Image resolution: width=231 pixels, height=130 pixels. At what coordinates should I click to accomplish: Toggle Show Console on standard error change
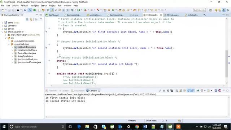tap(193, 91)
